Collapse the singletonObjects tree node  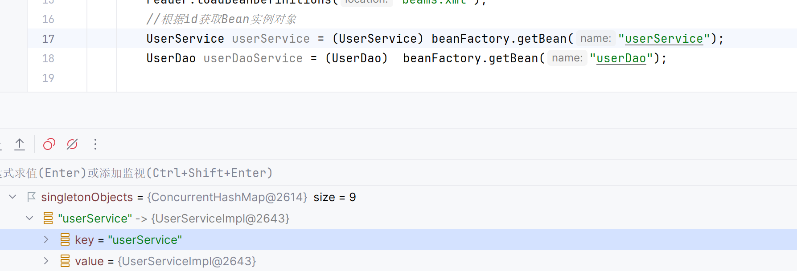click(12, 197)
